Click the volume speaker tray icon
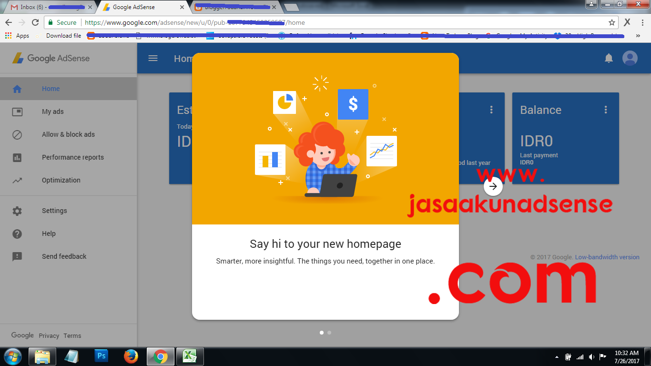 click(591, 356)
